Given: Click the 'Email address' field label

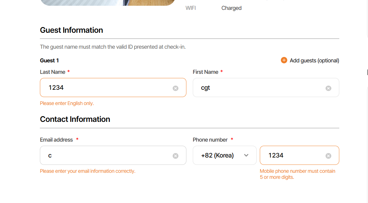Looking at the screenshot, I should 56,140.
